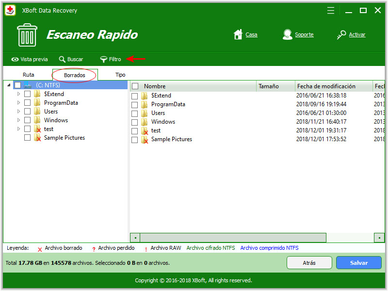This screenshot has height=291, width=388.
Task: Tick the Windows checkbox in tree
Action: tap(28, 120)
